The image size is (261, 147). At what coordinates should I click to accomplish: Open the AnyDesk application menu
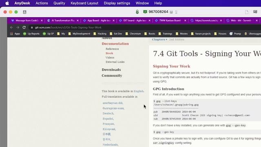coord(22,3)
